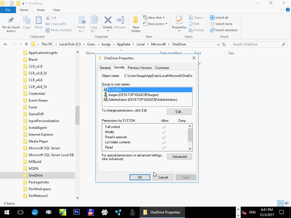Click Invert selection in ribbon
This screenshot has height=218, width=291.
224,30
